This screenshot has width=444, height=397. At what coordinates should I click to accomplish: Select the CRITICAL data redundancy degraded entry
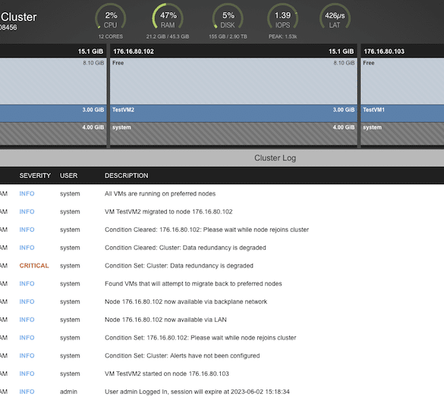(x=222, y=265)
